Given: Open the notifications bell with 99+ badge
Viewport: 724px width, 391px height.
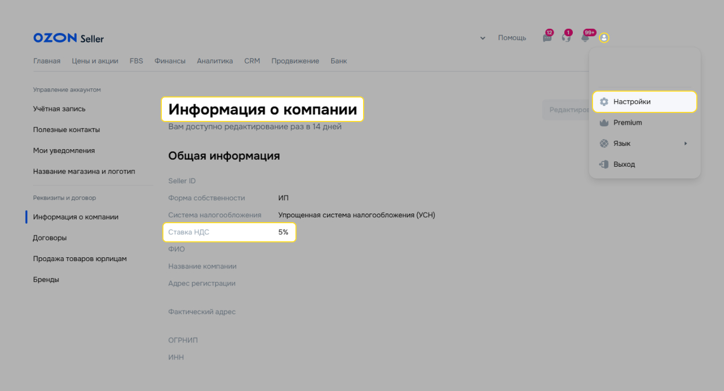Looking at the screenshot, I should 585,38.
